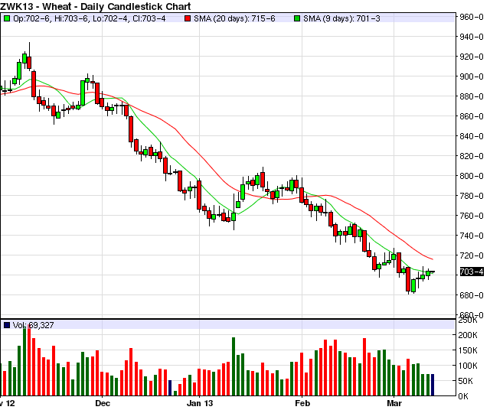Click the dark blue Vol legend swatch

tap(7, 325)
